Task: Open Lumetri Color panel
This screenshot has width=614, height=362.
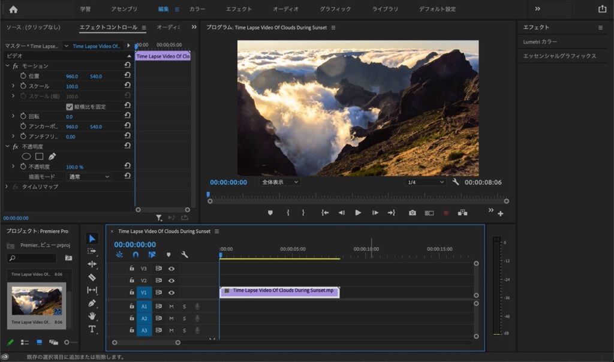Action: point(540,41)
